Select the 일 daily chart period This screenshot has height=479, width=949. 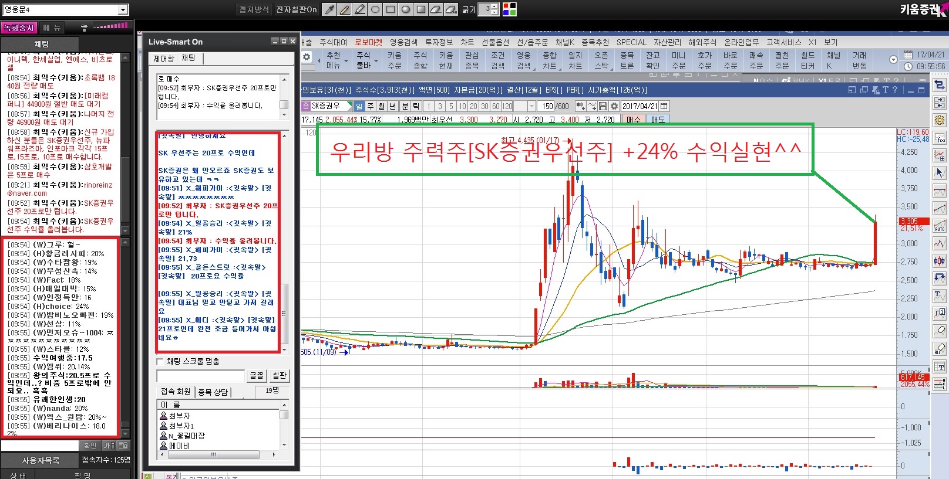[359, 106]
